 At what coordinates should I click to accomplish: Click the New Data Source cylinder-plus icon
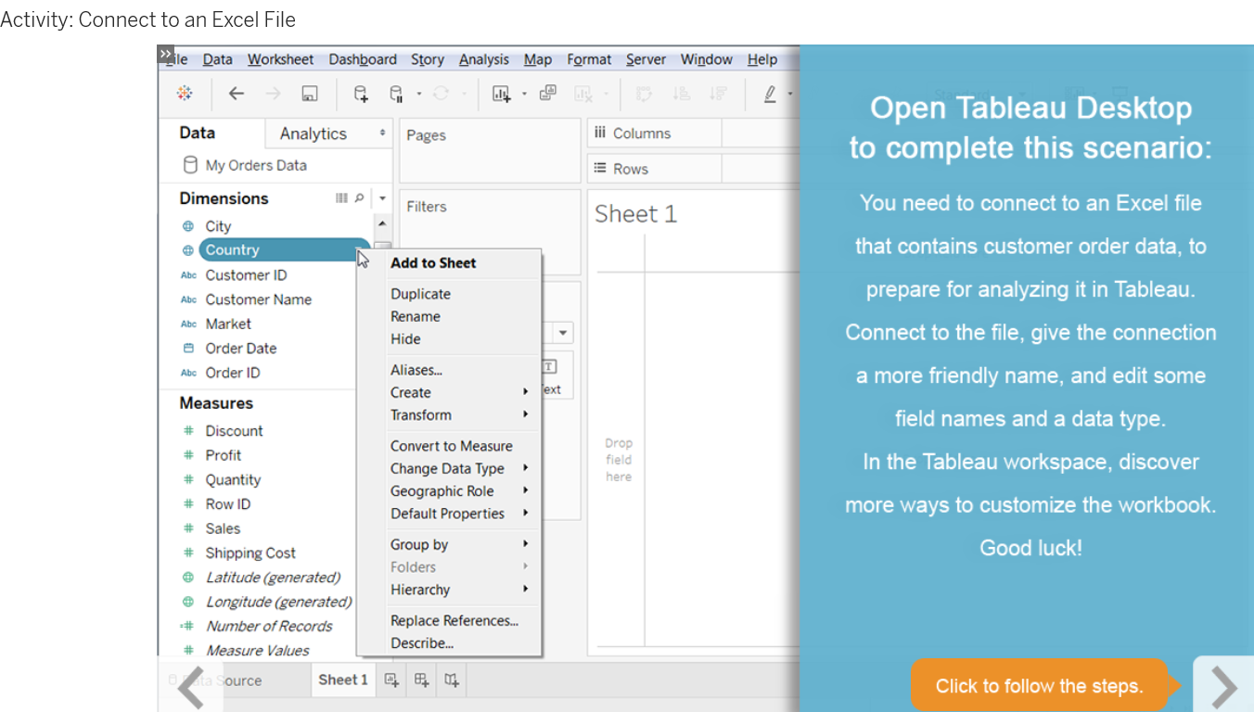(x=361, y=94)
